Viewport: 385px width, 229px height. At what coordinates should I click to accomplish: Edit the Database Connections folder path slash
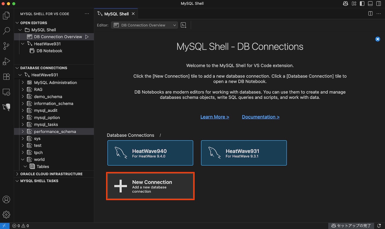[x=160, y=135]
